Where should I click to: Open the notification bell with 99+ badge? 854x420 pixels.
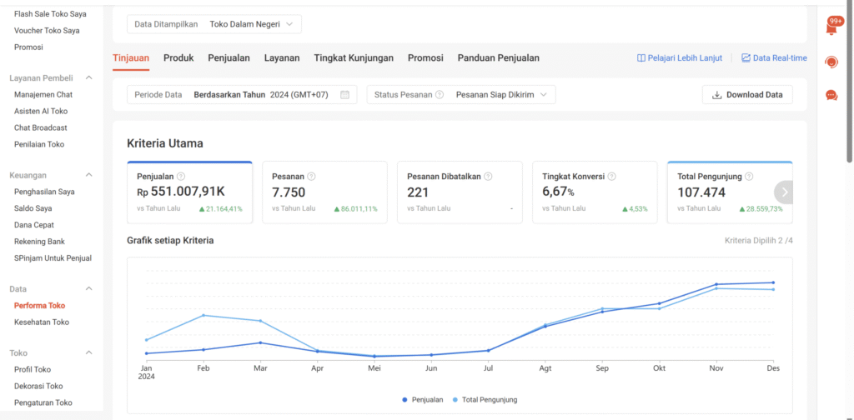pyautogui.click(x=831, y=27)
